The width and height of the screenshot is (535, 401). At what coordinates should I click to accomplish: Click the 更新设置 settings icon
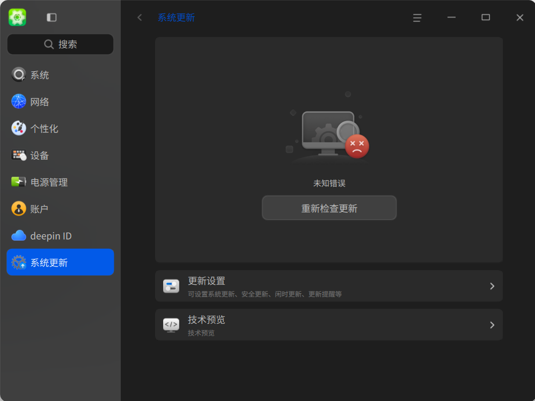pyautogui.click(x=171, y=286)
